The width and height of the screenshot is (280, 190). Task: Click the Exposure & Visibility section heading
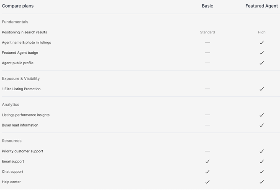point(21,79)
